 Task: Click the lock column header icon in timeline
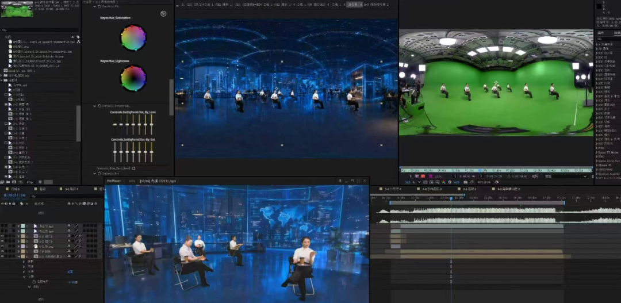pyautogui.click(x=13, y=204)
